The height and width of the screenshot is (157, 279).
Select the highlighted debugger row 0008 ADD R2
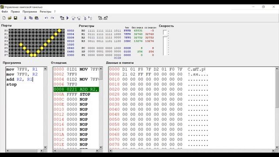click(x=76, y=89)
